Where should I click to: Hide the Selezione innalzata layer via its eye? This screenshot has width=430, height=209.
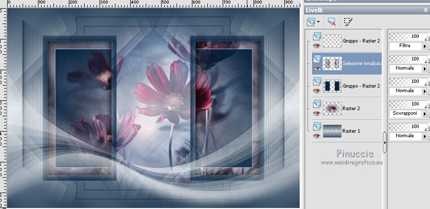click(317, 68)
